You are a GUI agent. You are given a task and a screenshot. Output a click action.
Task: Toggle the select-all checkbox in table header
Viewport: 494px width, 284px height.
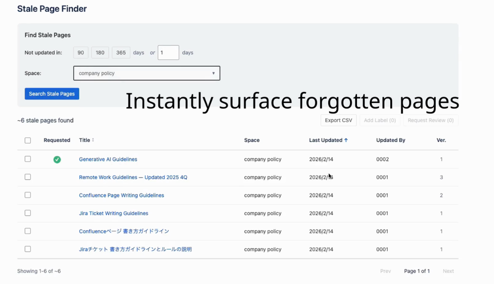pyautogui.click(x=28, y=140)
